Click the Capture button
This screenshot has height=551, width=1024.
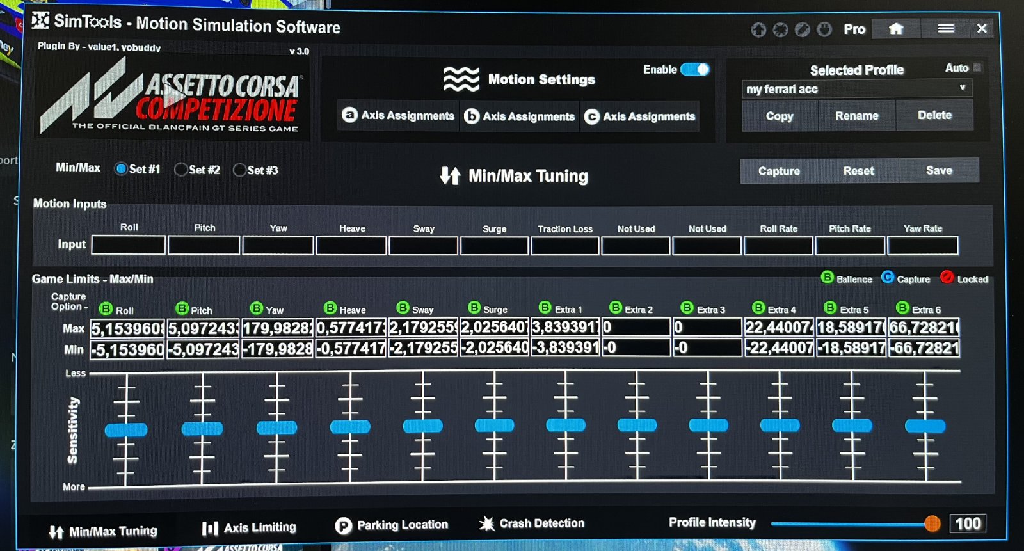pyautogui.click(x=779, y=171)
